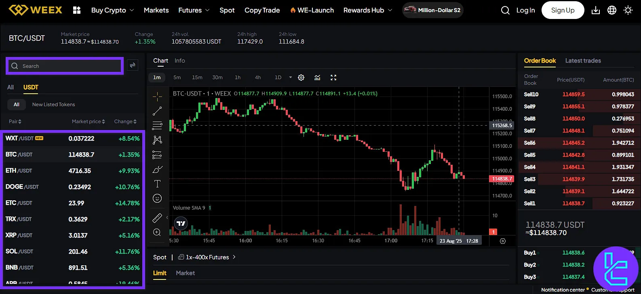
Task: Select the 30m chart timeframe
Action: (217, 78)
